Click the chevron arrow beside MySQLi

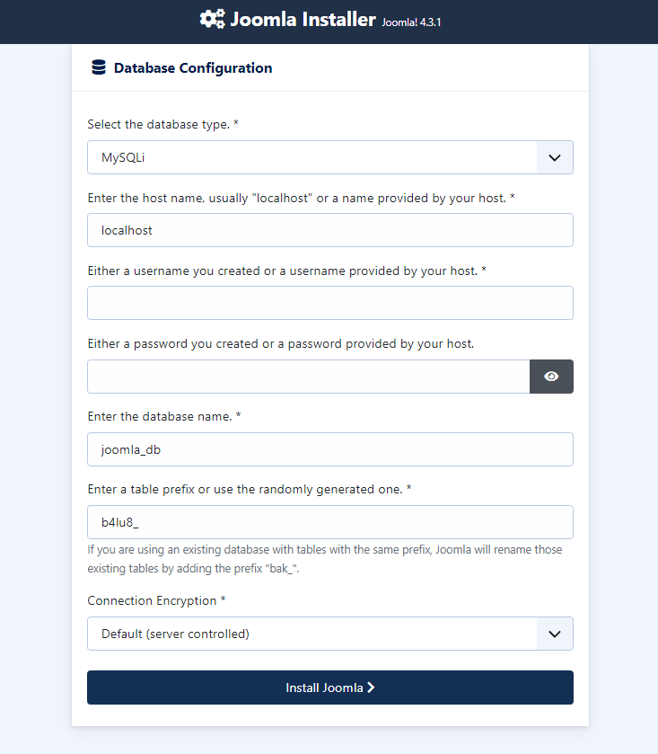click(x=555, y=157)
